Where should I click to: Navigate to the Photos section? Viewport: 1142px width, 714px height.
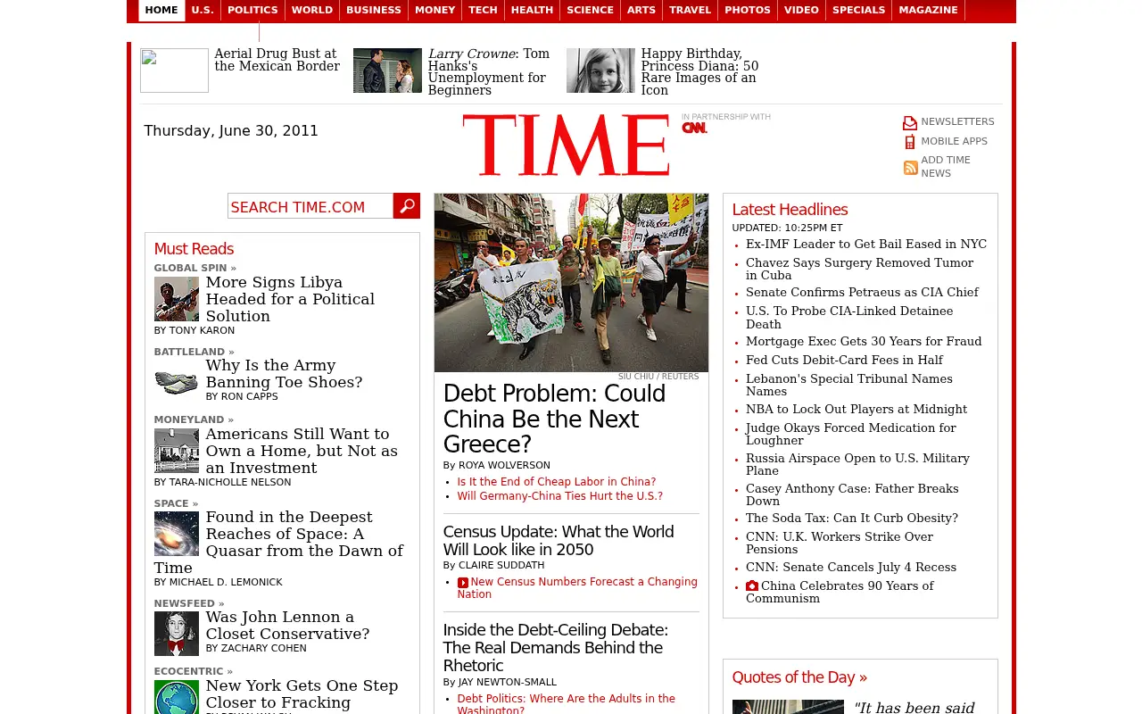[x=748, y=11]
